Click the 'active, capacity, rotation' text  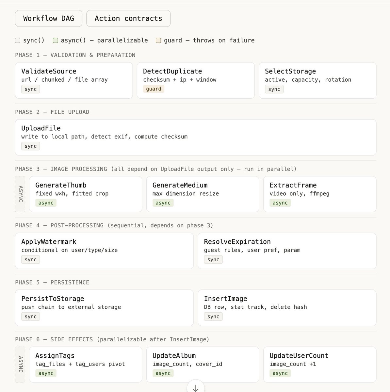[308, 80]
